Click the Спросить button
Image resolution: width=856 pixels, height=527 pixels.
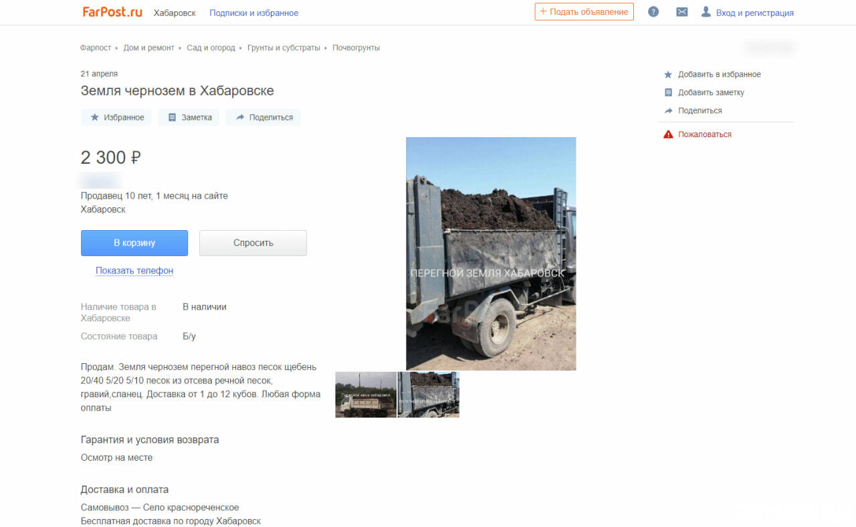(253, 243)
